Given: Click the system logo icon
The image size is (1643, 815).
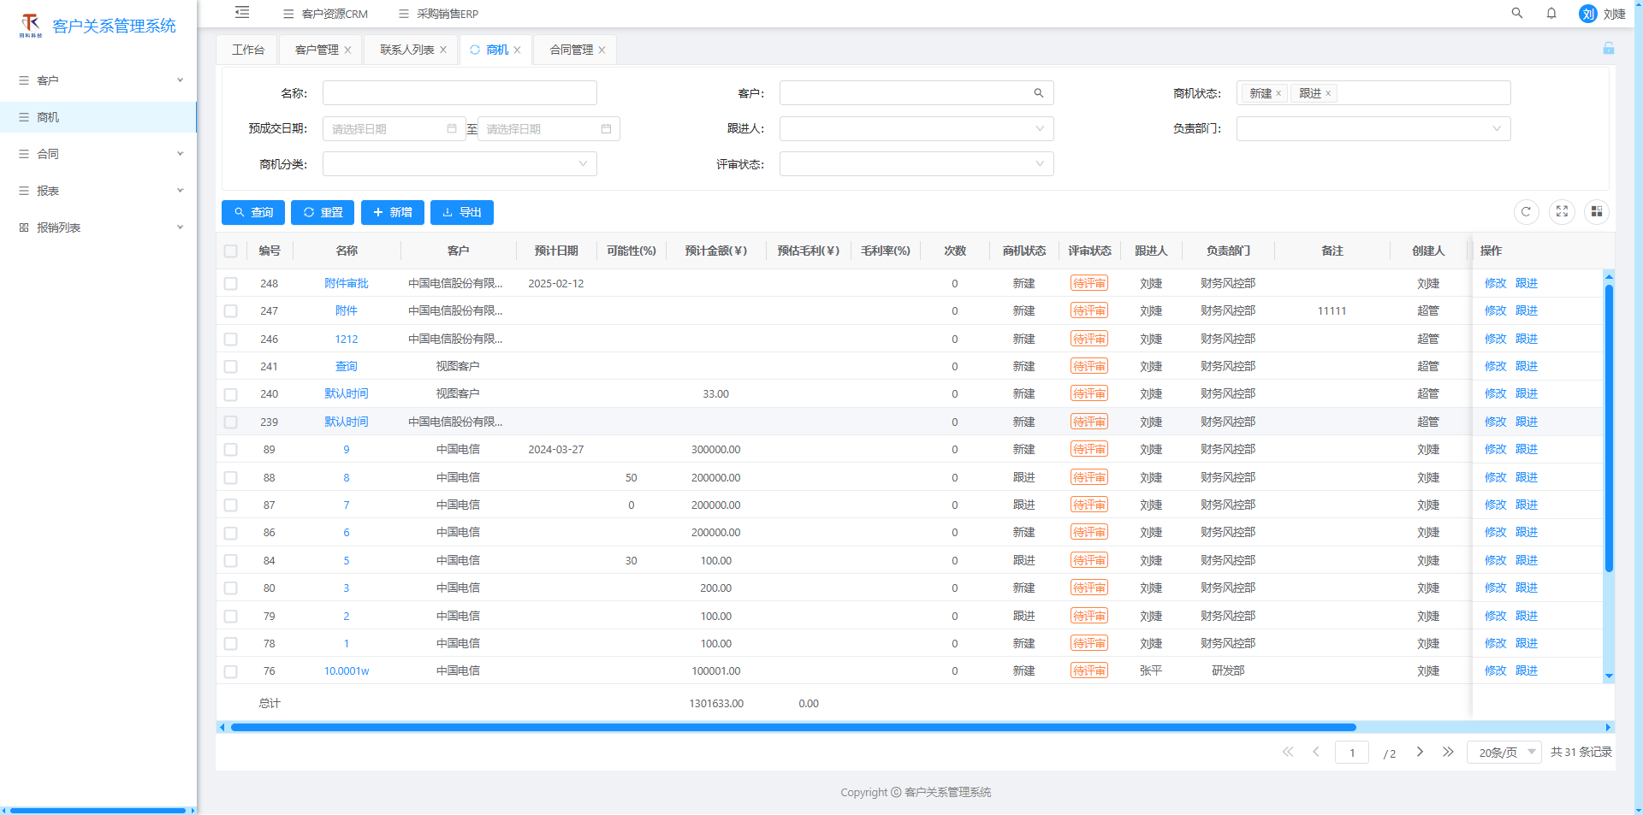Looking at the screenshot, I should (31, 25).
